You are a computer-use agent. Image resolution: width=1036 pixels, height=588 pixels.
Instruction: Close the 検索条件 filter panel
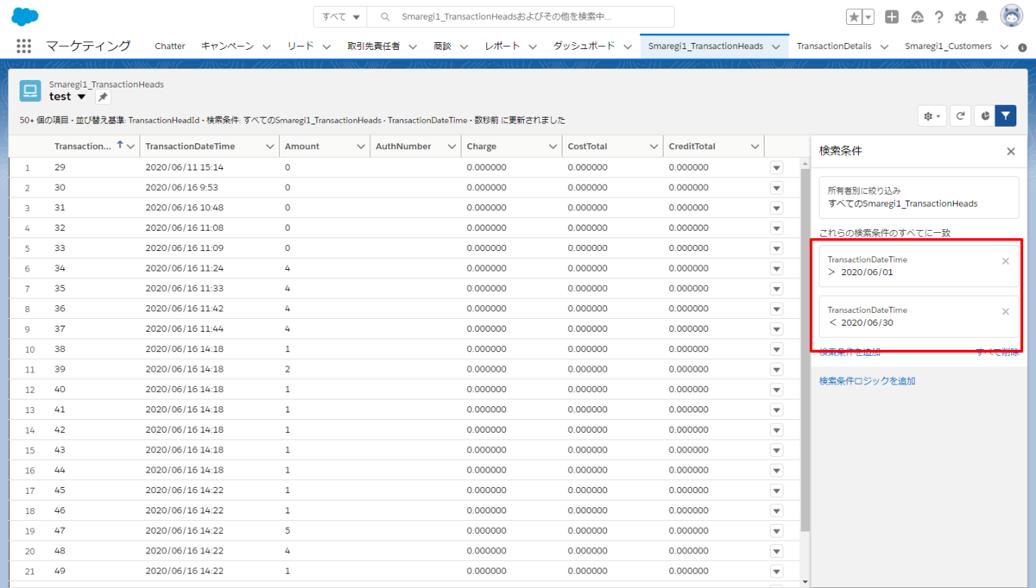pyautogui.click(x=1011, y=151)
